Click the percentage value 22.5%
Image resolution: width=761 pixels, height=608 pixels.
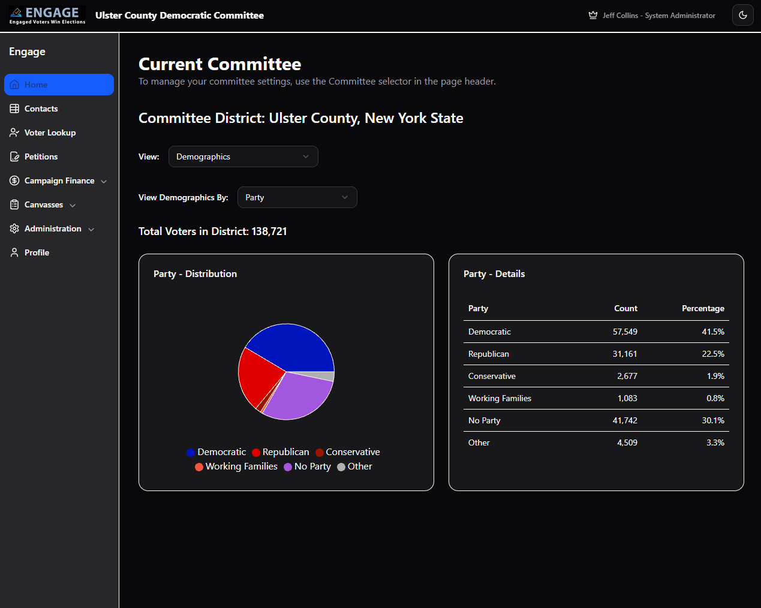click(713, 354)
